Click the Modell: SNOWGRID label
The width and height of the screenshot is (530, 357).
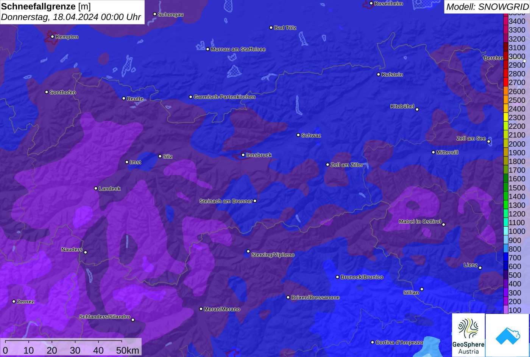pyautogui.click(x=487, y=6)
